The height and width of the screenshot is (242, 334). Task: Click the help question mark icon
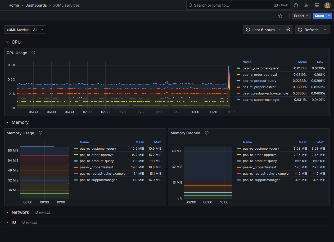click(x=296, y=5)
